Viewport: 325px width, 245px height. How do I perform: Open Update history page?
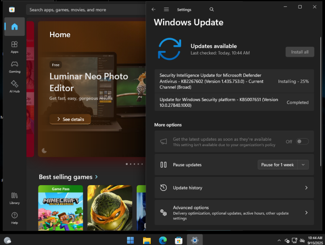[234, 188]
